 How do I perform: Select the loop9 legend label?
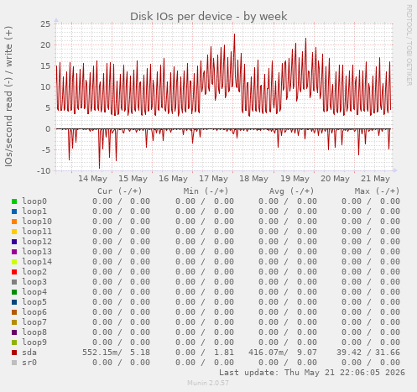(x=34, y=342)
